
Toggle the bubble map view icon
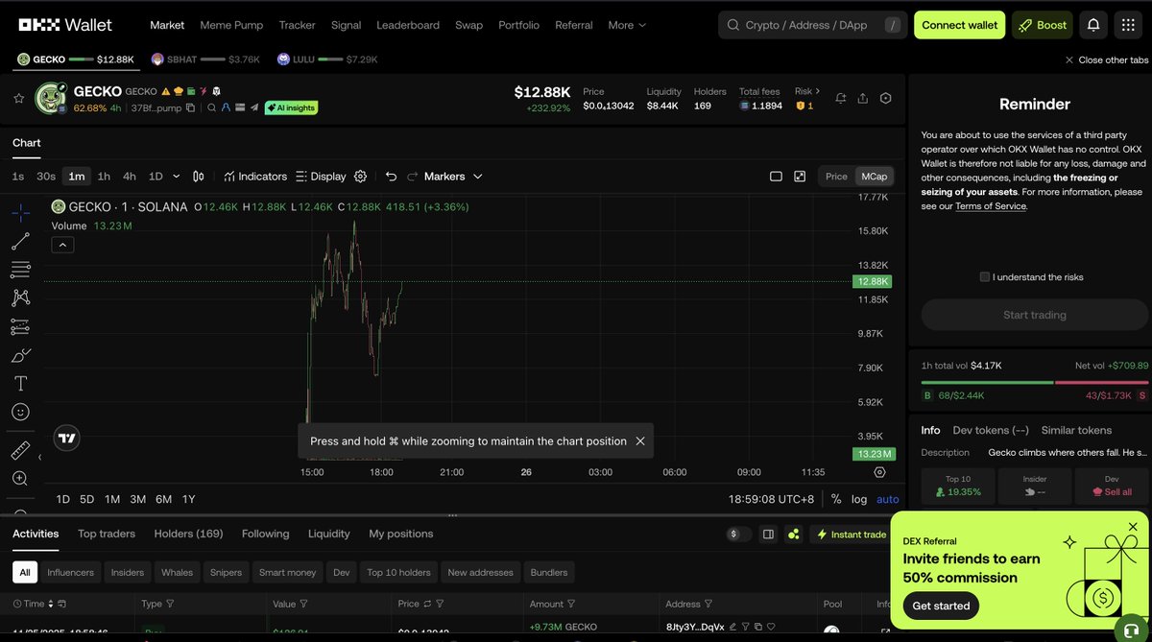(794, 534)
